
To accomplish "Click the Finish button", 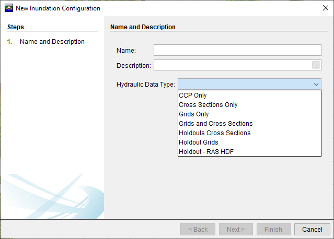I will point(273,229).
